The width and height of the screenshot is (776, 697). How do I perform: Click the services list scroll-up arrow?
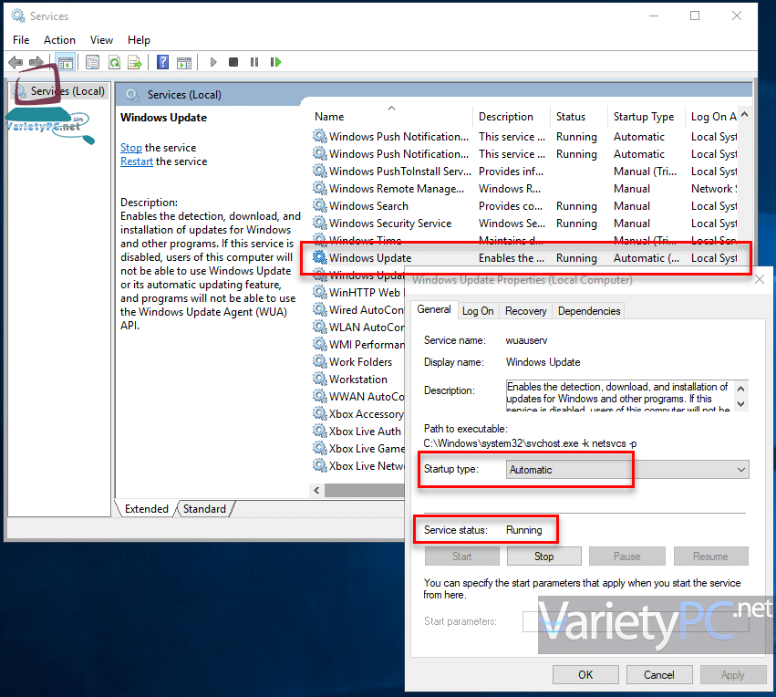click(745, 115)
